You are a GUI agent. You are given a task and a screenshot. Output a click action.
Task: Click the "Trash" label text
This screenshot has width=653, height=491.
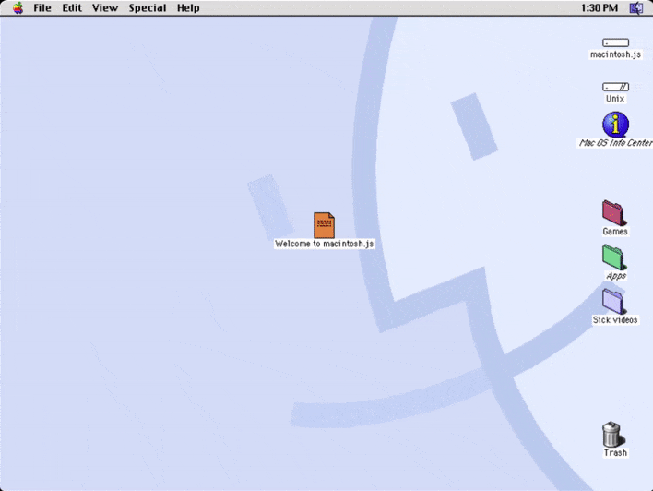click(x=615, y=452)
